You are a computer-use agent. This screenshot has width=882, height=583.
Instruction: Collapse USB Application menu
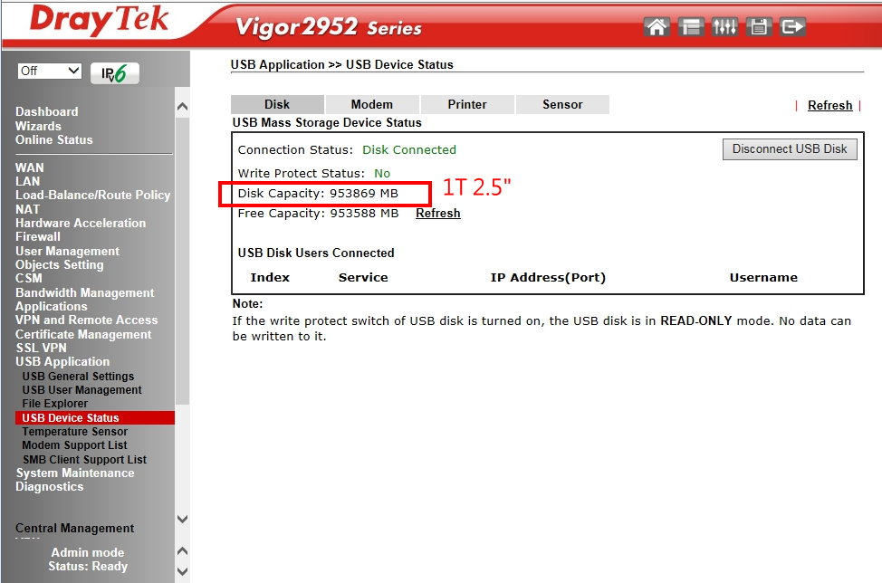(62, 361)
